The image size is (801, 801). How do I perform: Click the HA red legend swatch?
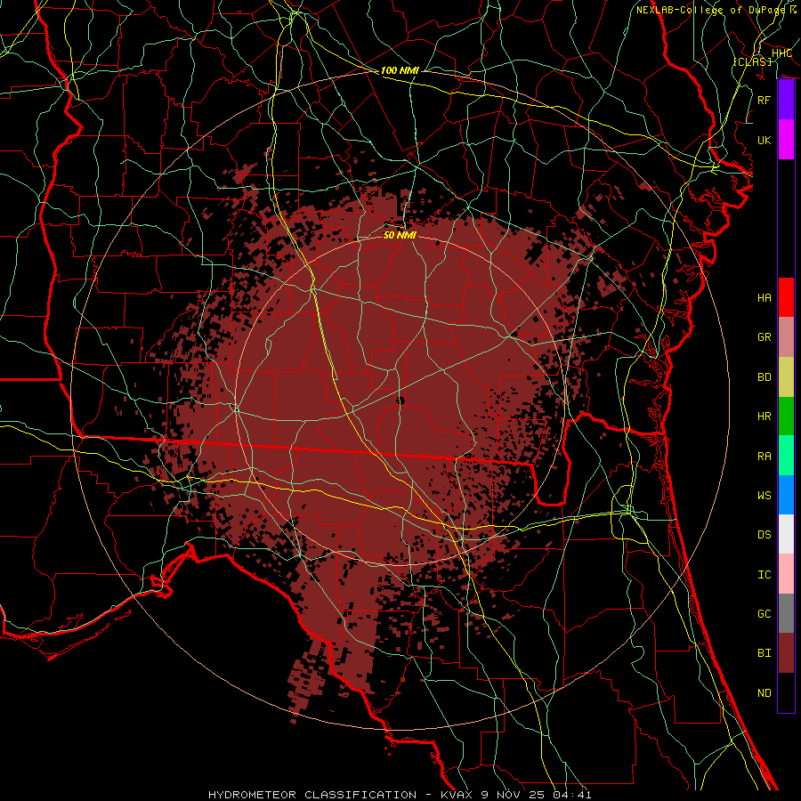click(786, 297)
